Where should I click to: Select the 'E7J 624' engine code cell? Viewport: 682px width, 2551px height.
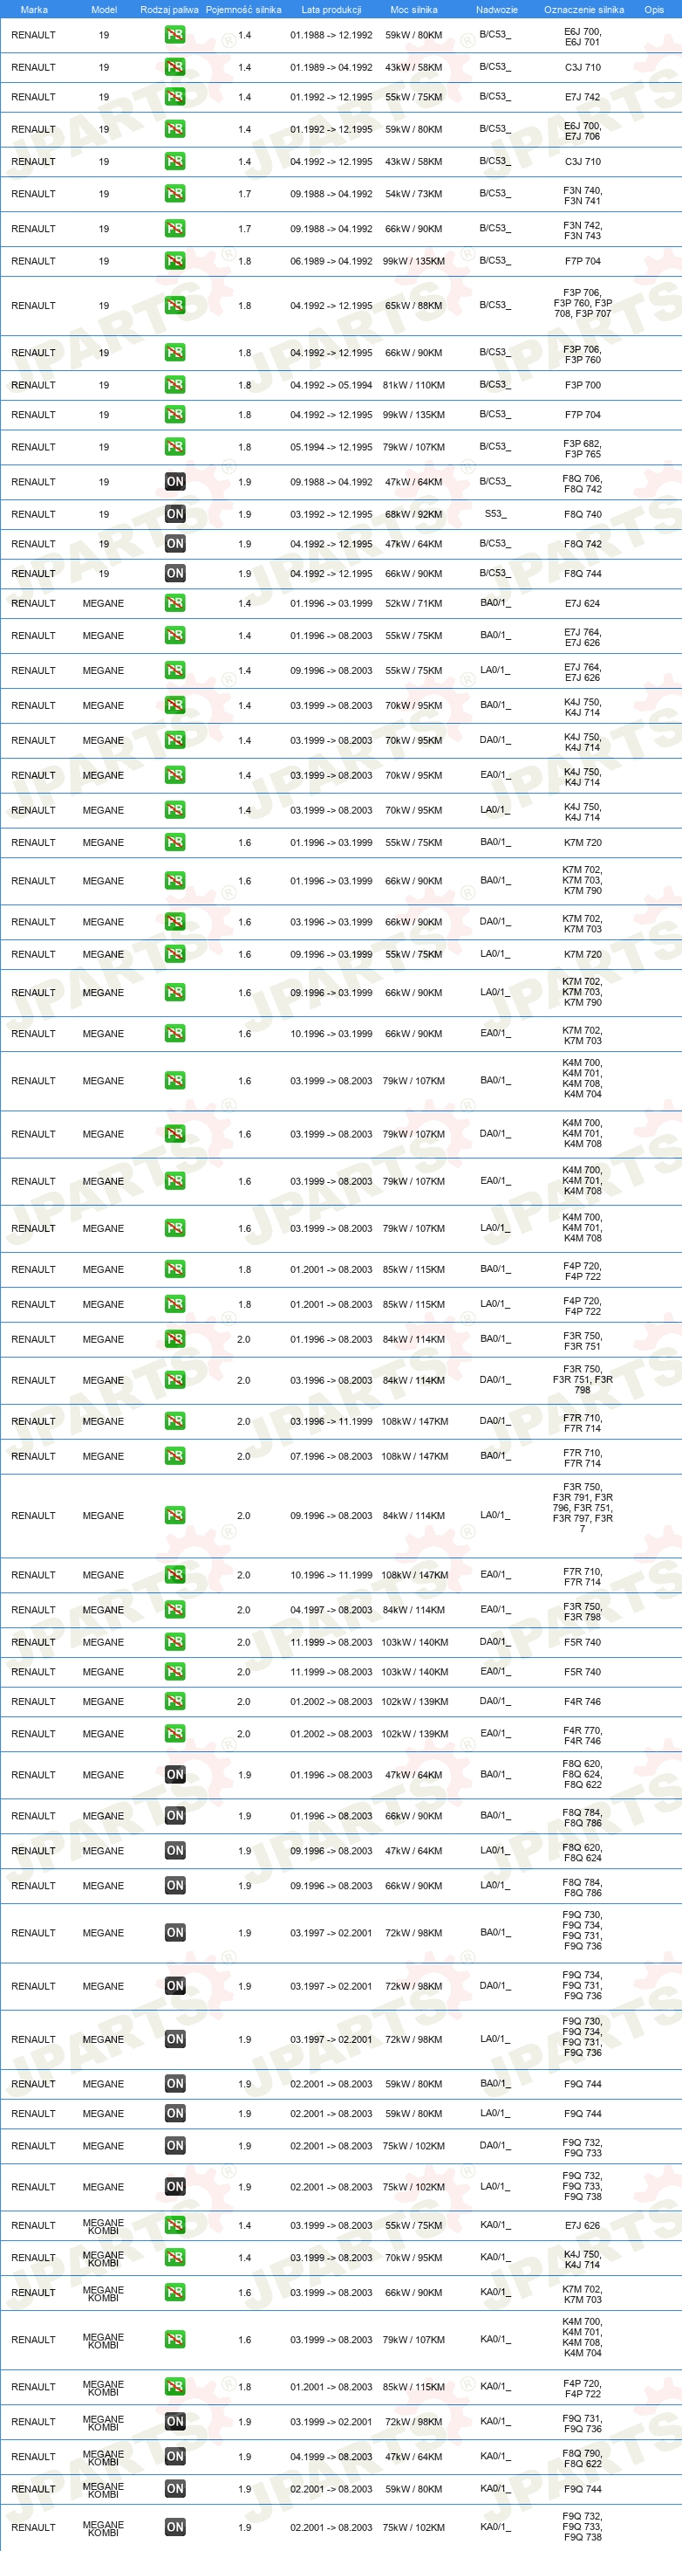(x=582, y=603)
